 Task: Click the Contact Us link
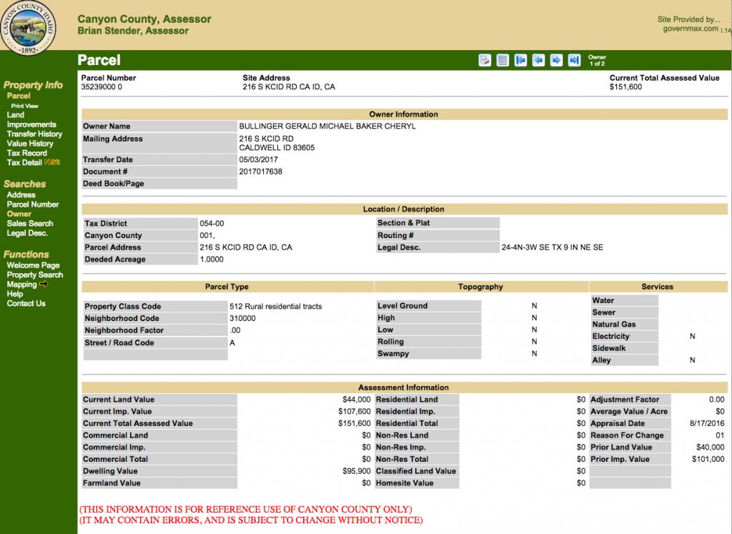(26, 304)
